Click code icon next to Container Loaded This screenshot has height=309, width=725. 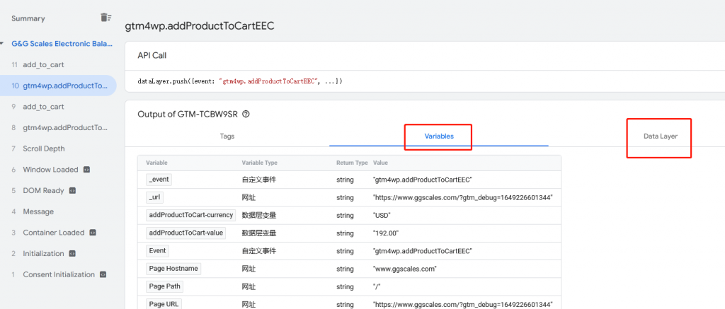(x=93, y=233)
